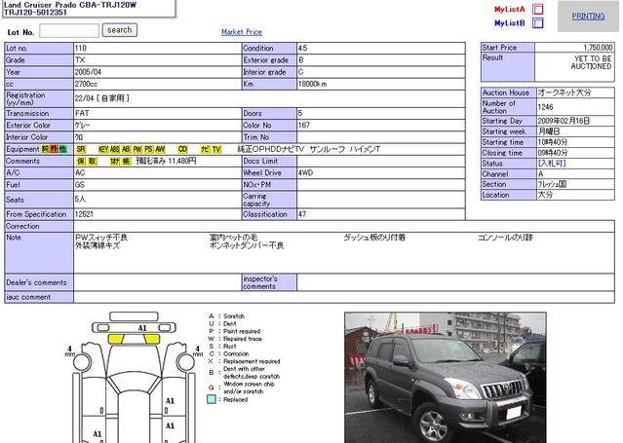Click the Closing time 09時40分 value
The image size is (623, 443).
click(x=553, y=153)
